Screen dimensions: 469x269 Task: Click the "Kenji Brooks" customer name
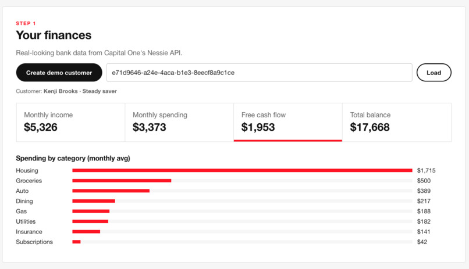(x=61, y=91)
